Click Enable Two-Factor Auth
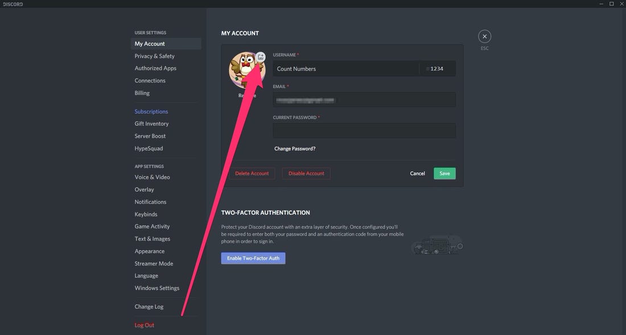The image size is (626, 335). (x=253, y=258)
